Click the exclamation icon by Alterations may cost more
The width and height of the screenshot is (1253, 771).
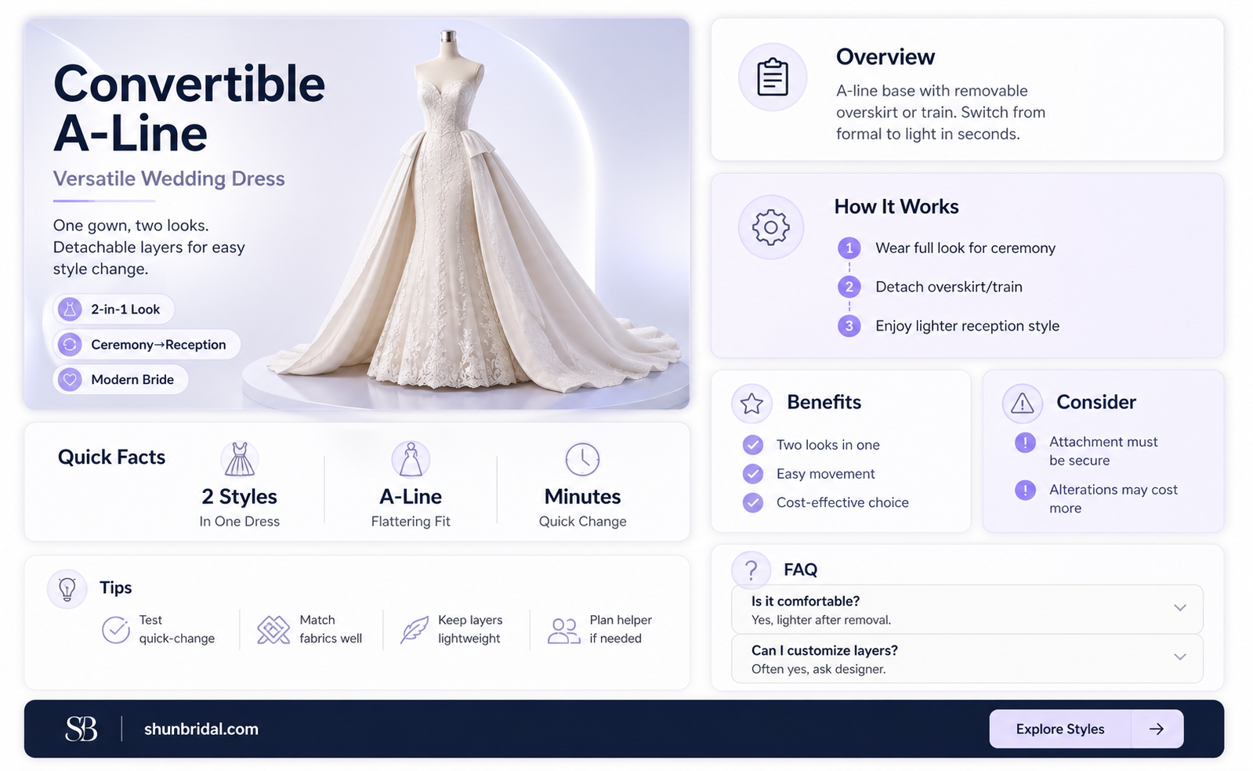tap(1025, 490)
